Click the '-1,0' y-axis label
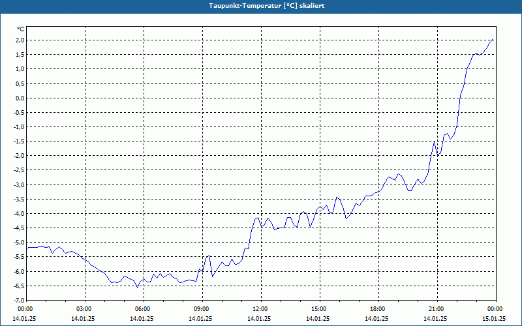The width and height of the screenshot is (522, 326). pyautogui.click(x=19, y=126)
